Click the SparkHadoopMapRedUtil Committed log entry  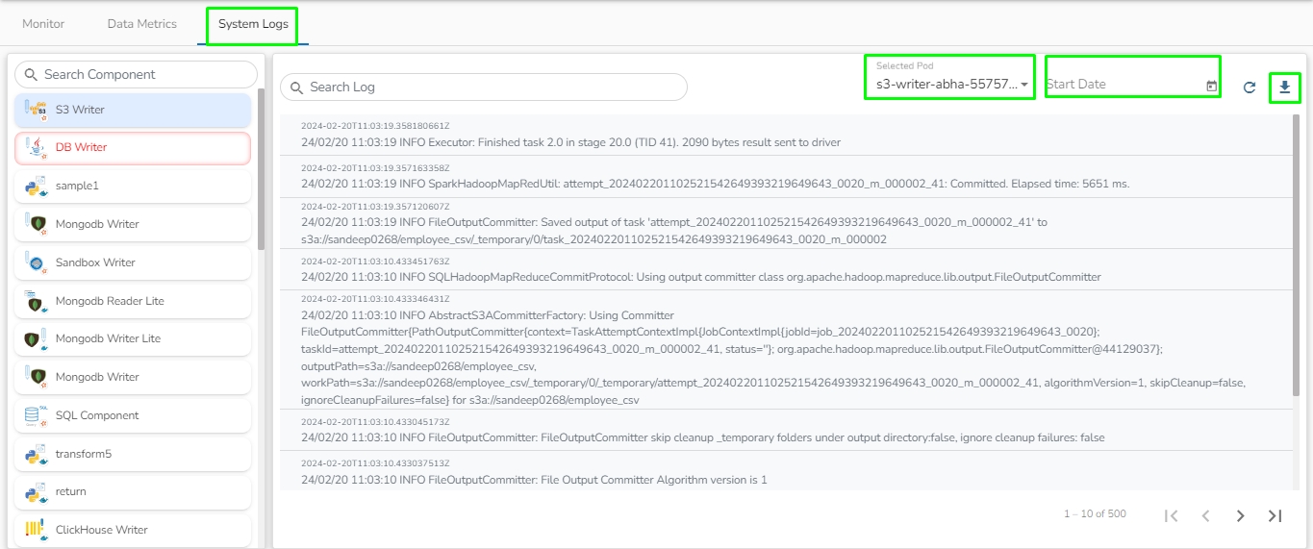pyautogui.click(x=785, y=176)
